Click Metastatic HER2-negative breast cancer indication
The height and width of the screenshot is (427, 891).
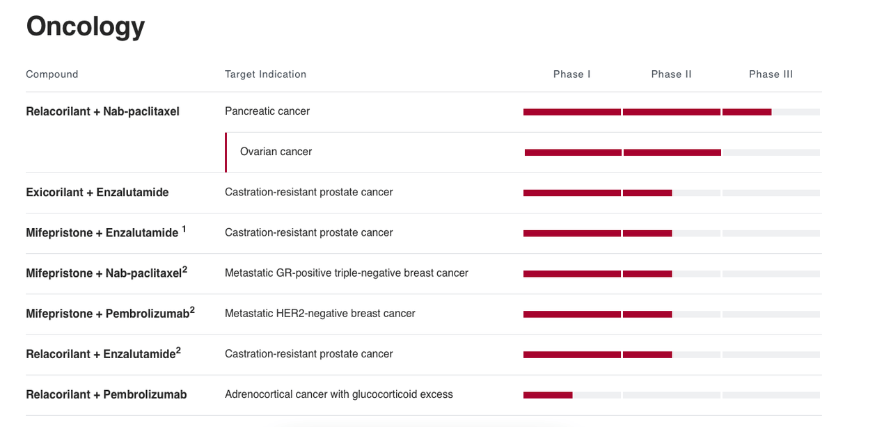click(x=320, y=313)
